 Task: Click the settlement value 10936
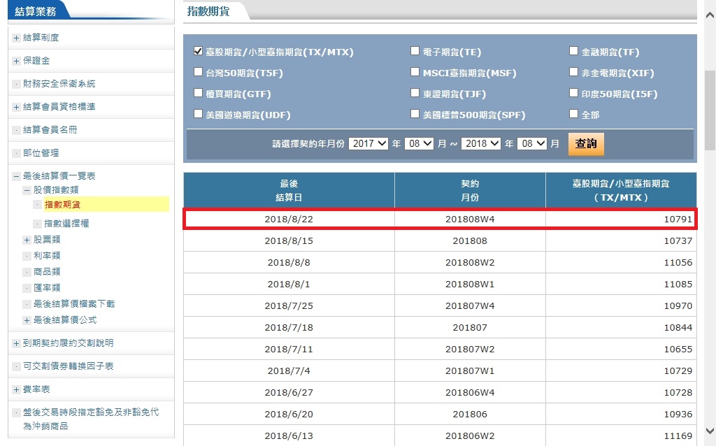coord(678,414)
